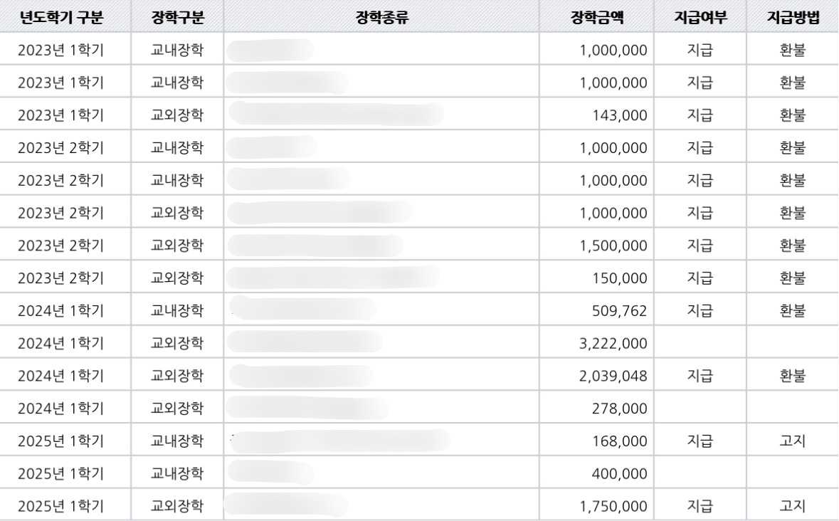Select the 143,000 amount cell

[x=596, y=115]
